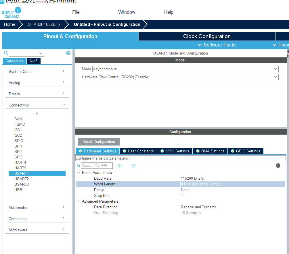
Task: Expand the Computing category
Action: (x=37, y=219)
